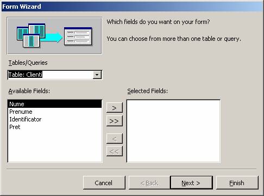Click inside the Selected Fields list box
The width and height of the screenshot is (264, 196).
[x=173, y=131]
